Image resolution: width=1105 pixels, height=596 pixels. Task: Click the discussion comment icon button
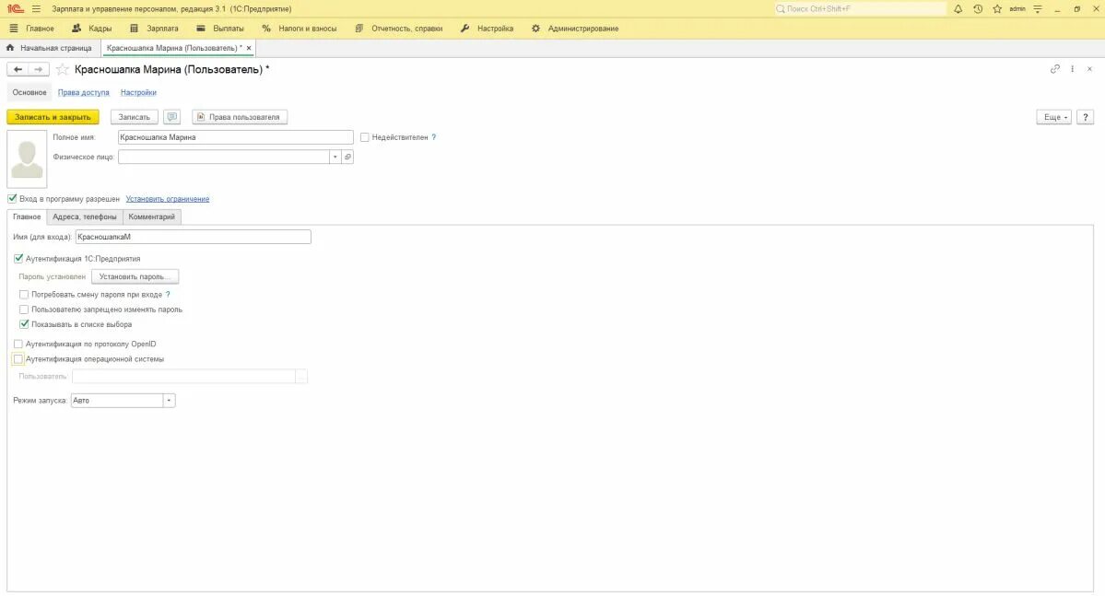172,117
